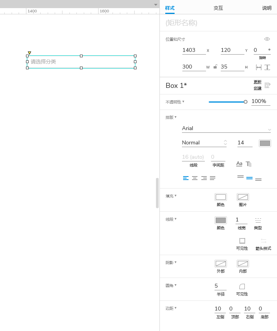Viewport: 277px width, 331px height.
Task: Open the text shadow icon
Action: click(248, 164)
